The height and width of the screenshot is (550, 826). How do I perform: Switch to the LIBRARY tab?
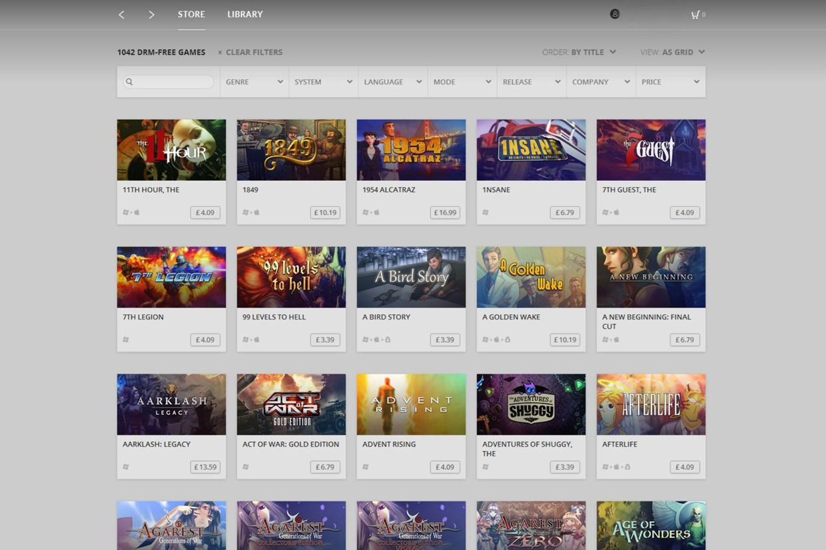click(x=244, y=14)
